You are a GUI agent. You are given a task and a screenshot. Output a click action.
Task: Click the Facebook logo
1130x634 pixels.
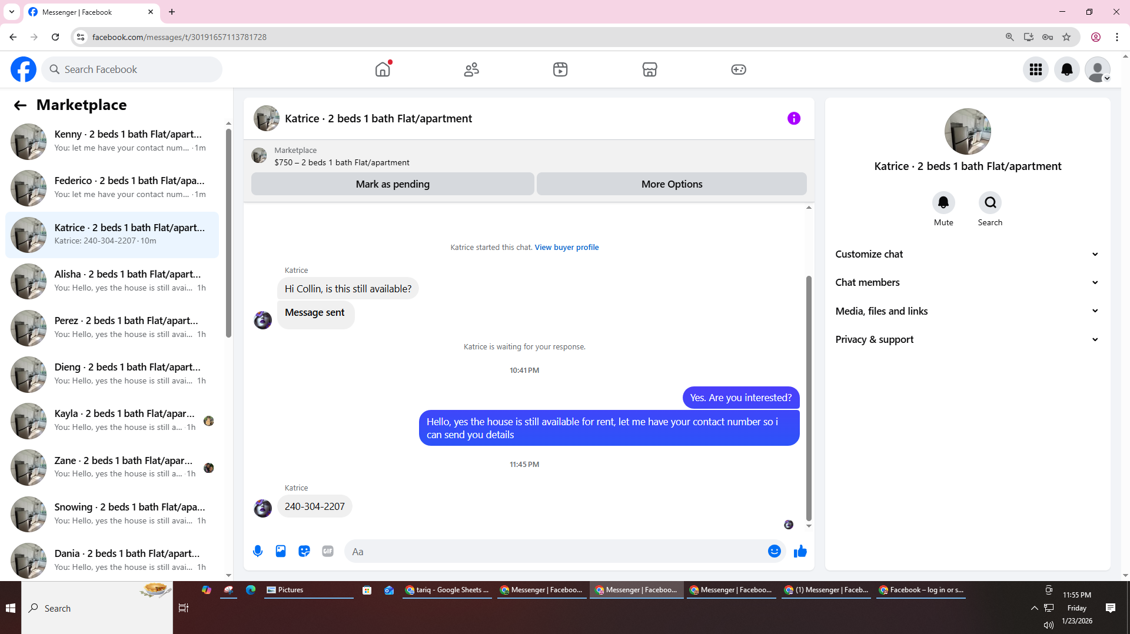tap(24, 69)
